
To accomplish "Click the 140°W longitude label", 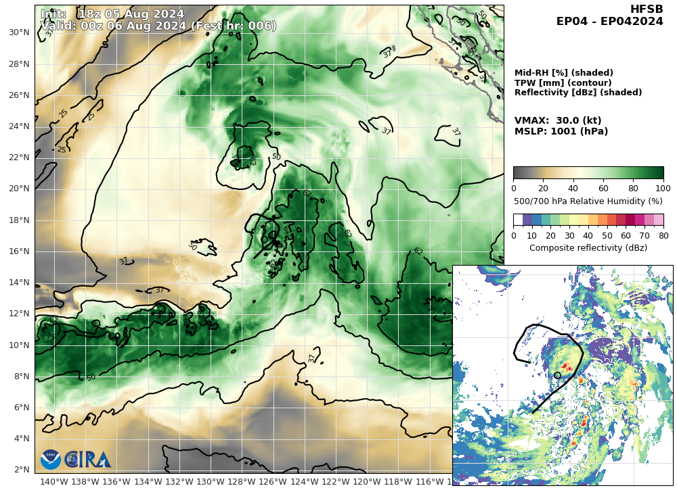I will 54,481.
